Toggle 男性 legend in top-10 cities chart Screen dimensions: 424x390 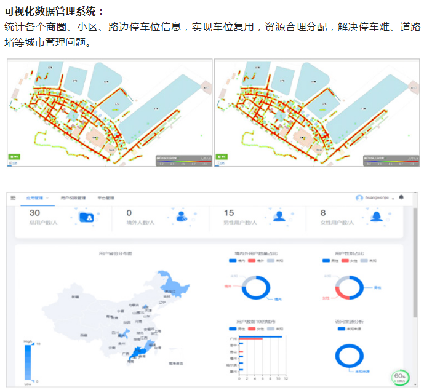click(x=233, y=329)
